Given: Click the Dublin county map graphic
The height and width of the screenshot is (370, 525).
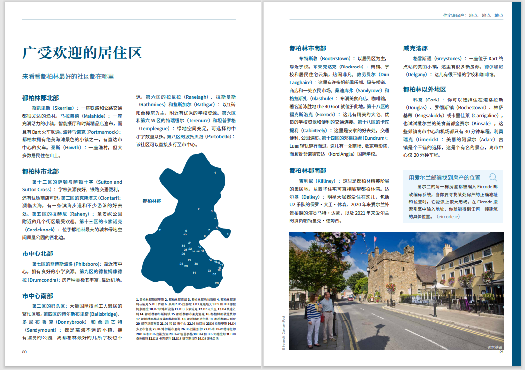Looking at the screenshot, I should (186, 222).
